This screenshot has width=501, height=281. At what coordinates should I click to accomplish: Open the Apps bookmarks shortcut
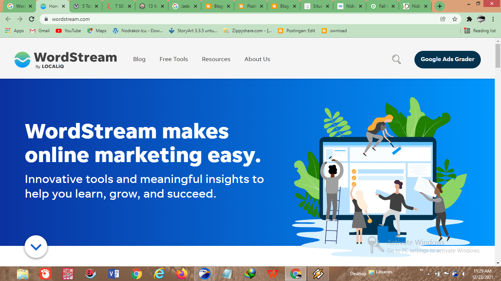(x=15, y=31)
